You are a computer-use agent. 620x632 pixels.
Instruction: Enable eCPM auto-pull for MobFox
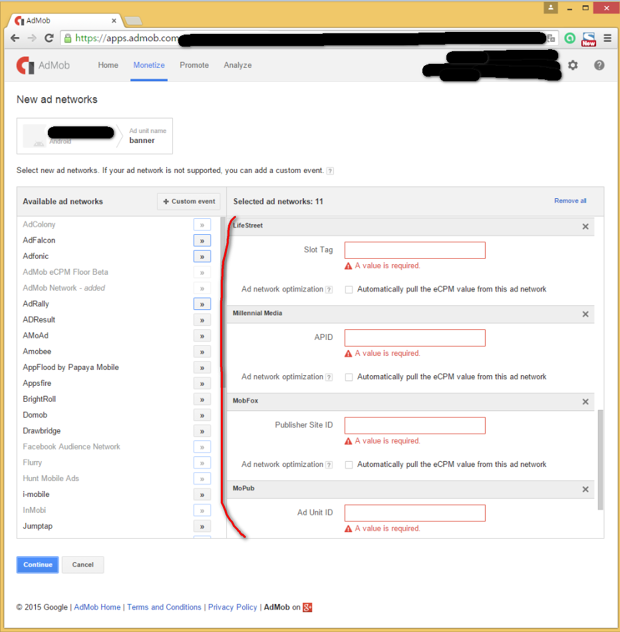pyautogui.click(x=349, y=465)
